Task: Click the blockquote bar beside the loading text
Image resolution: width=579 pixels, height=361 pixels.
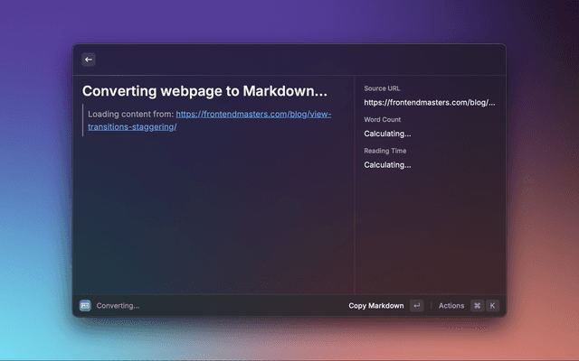Action: click(83, 120)
